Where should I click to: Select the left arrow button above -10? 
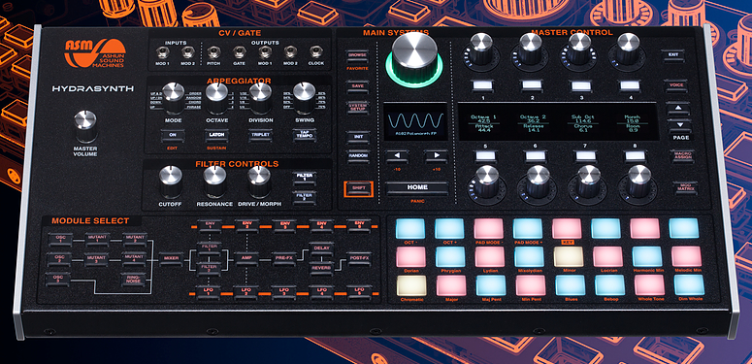point(396,156)
